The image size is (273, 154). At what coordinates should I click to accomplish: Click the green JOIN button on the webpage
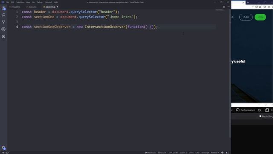pos(260,17)
